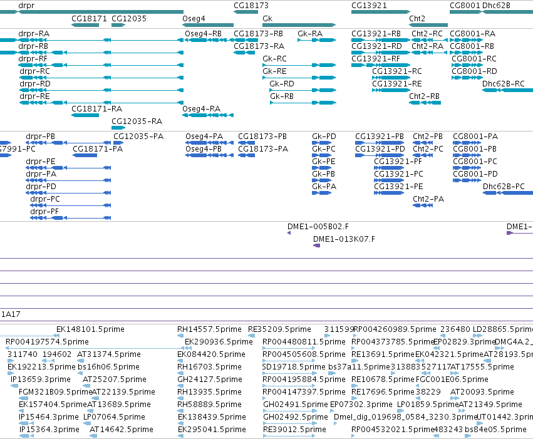Screen dimensions: 533x439
Task: Select cDNA RP004197574.5prime
Action: pos(95,348)
